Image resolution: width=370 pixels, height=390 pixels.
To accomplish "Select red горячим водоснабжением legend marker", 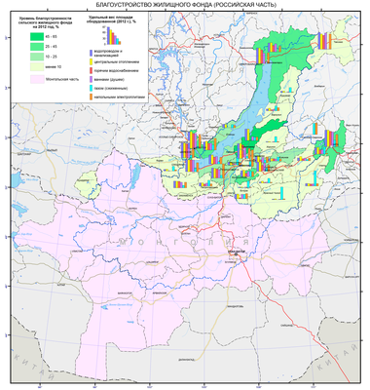I will click(92, 70).
